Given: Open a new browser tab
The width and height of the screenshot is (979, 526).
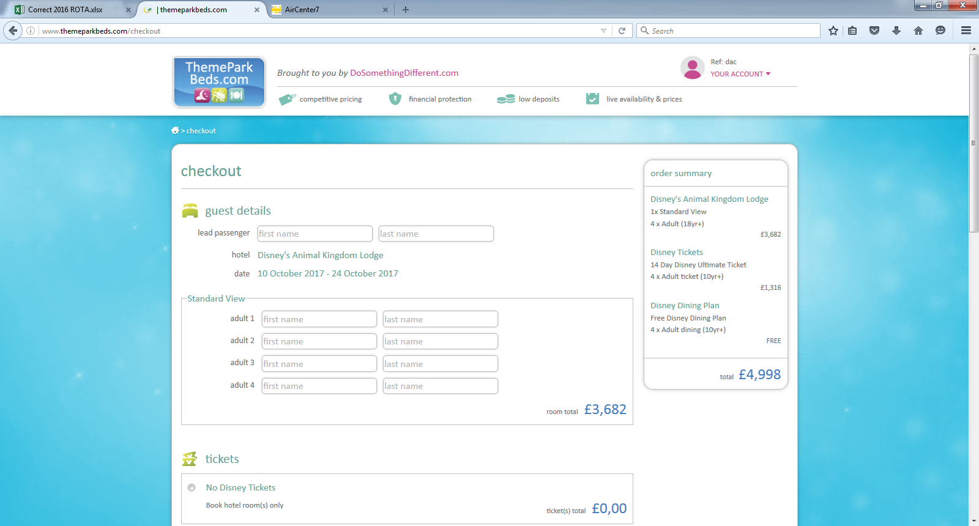Looking at the screenshot, I should click(405, 9).
